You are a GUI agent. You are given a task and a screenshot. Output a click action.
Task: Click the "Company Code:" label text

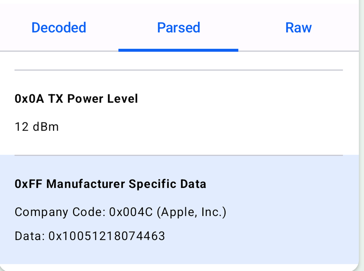point(60,212)
